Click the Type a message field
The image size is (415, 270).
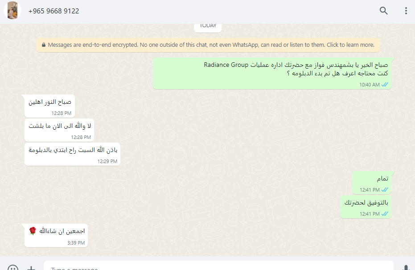218,266
